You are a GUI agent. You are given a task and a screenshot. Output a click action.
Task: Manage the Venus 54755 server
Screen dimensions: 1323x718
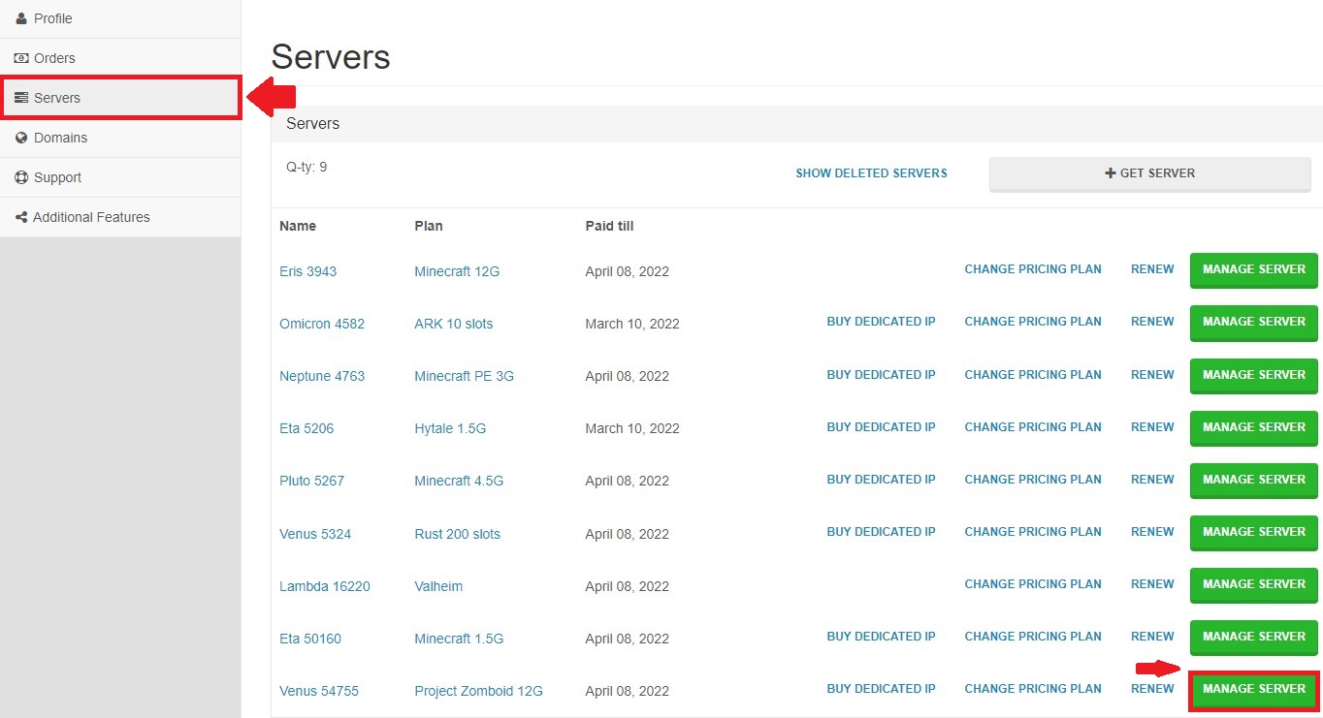1253,689
